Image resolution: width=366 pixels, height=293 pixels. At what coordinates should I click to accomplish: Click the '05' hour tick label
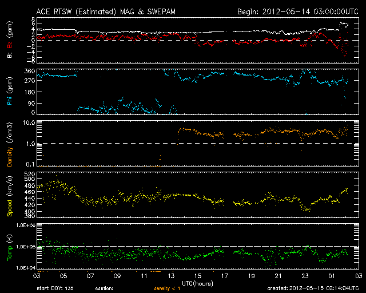point(63,276)
